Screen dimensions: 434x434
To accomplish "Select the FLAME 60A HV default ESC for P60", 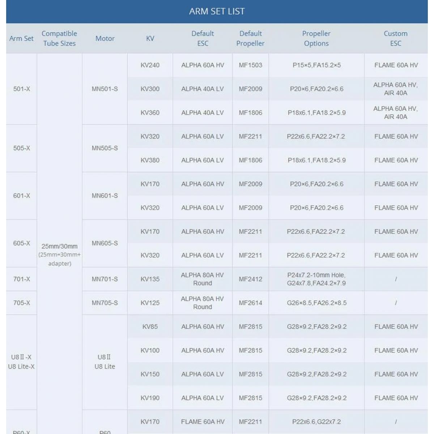I will [x=203, y=422].
